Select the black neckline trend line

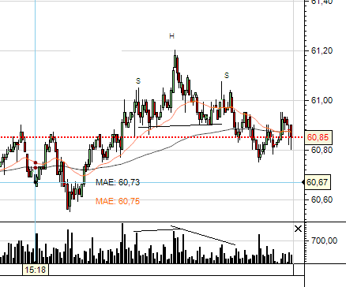(180, 125)
